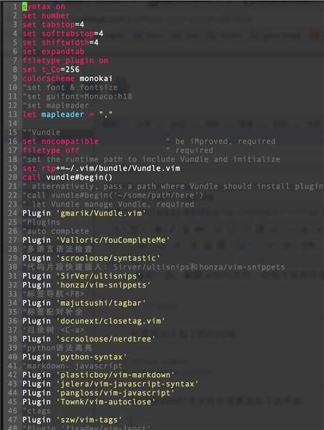Click the 'be iMproved, required' comment
This screenshot has width=324, height=430.
pos(221,141)
